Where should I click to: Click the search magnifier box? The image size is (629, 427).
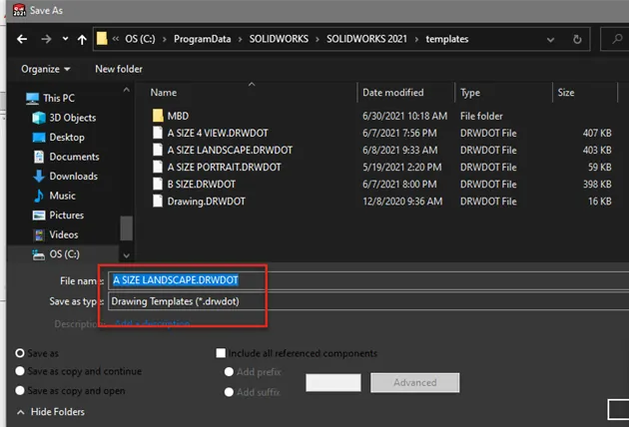tap(615, 39)
